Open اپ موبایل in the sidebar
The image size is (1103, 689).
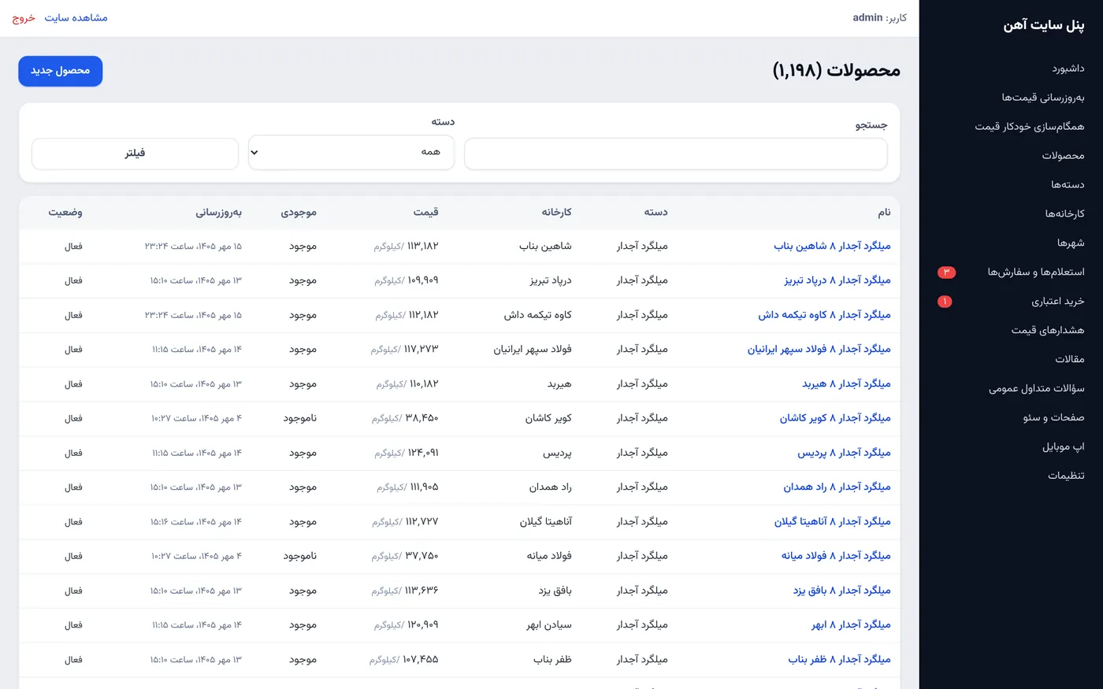click(x=1063, y=447)
